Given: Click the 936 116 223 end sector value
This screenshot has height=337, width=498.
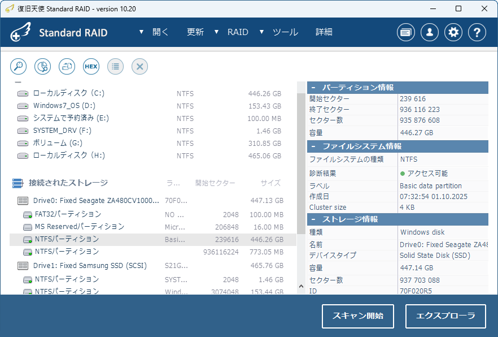Looking at the screenshot, I should pyautogui.click(x=420, y=109).
